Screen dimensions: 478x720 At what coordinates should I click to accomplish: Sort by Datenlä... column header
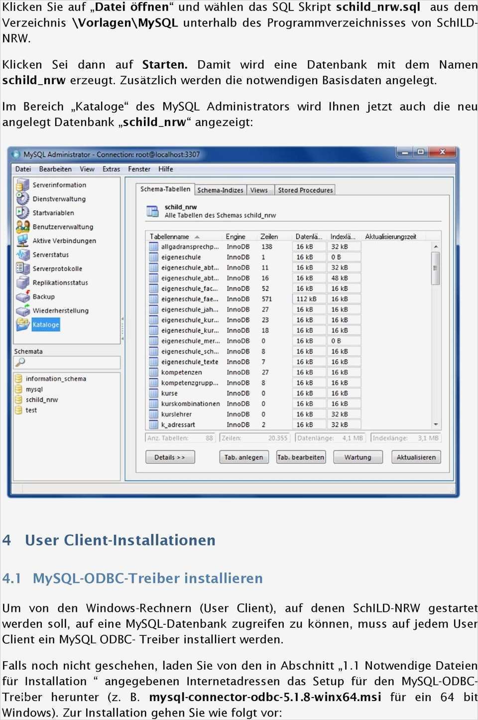click(309, 237)
